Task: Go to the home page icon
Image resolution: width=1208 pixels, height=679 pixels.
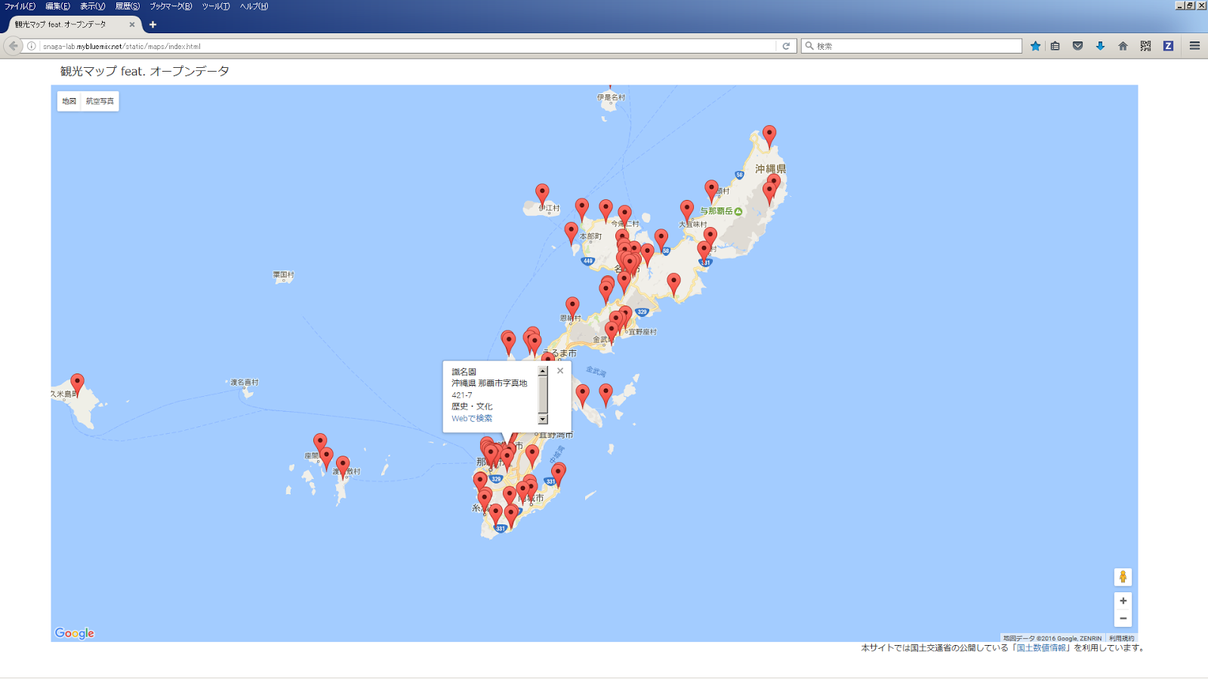Action: click(1123, 46)
